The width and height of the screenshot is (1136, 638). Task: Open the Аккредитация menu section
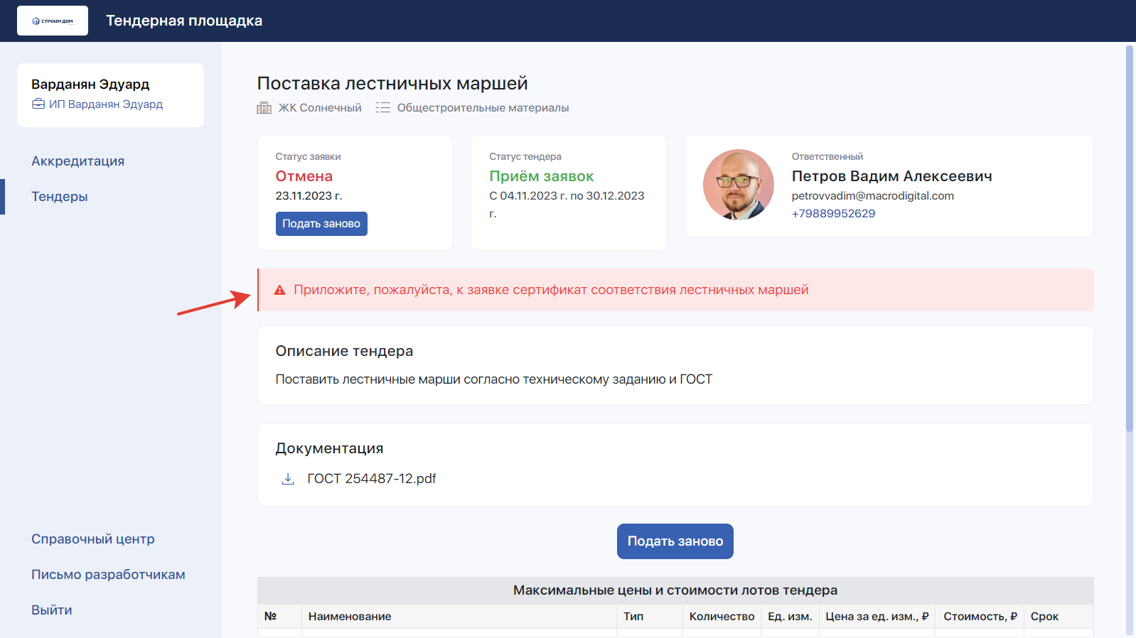77,161
